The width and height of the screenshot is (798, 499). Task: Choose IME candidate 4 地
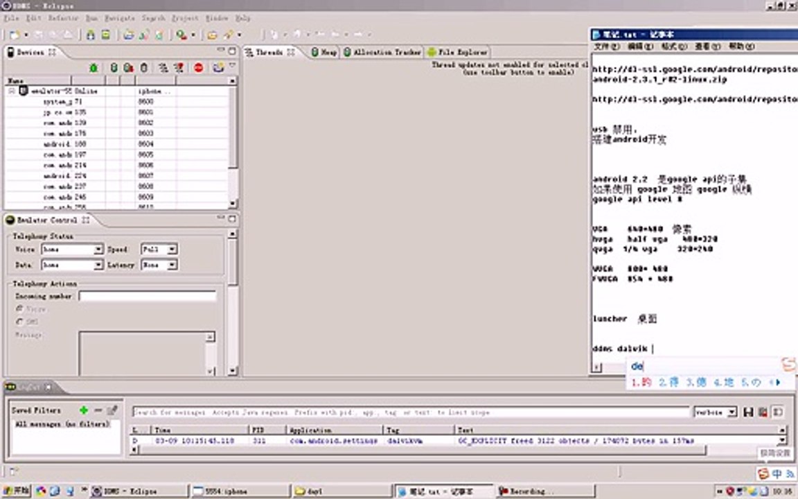723,383
